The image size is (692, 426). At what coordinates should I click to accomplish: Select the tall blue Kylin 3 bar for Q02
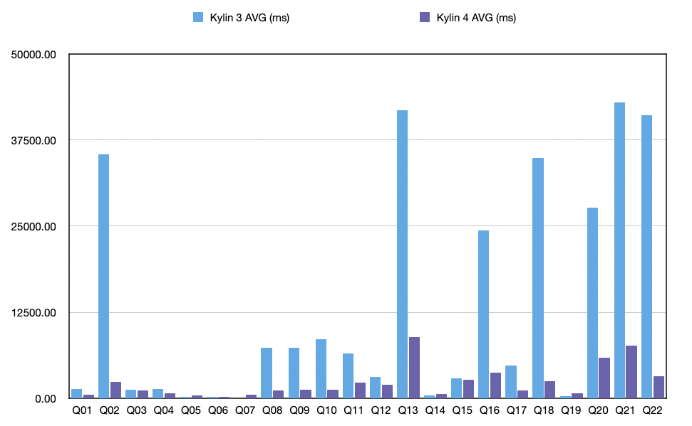tap(104, 276)
